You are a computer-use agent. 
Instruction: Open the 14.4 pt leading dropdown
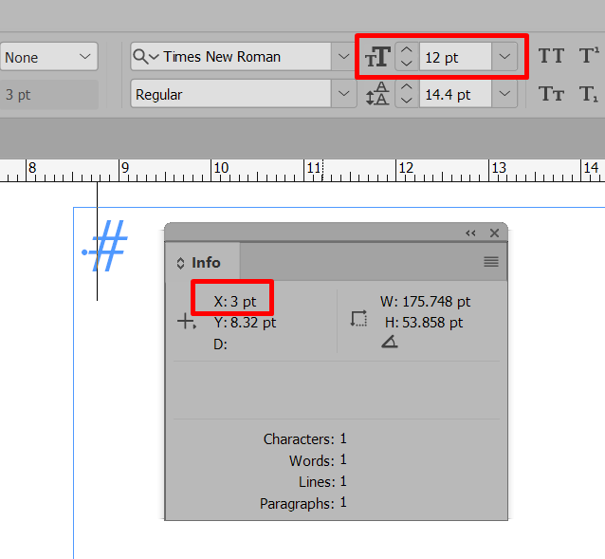pyautogui.click(x=504, y=94)
